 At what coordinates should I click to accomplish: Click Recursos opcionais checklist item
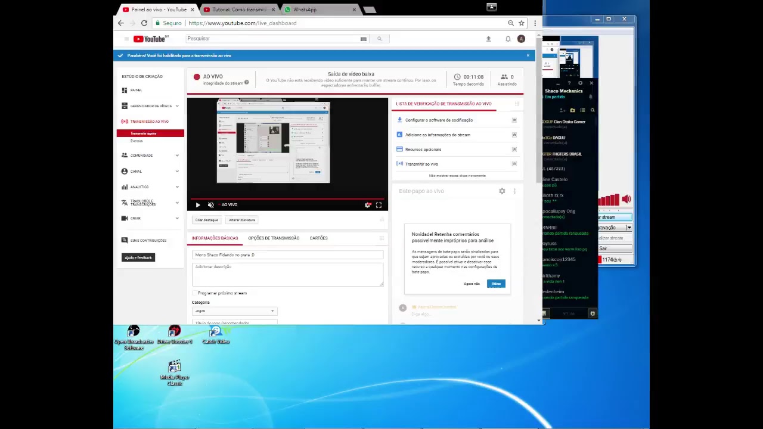coord(423,149)
